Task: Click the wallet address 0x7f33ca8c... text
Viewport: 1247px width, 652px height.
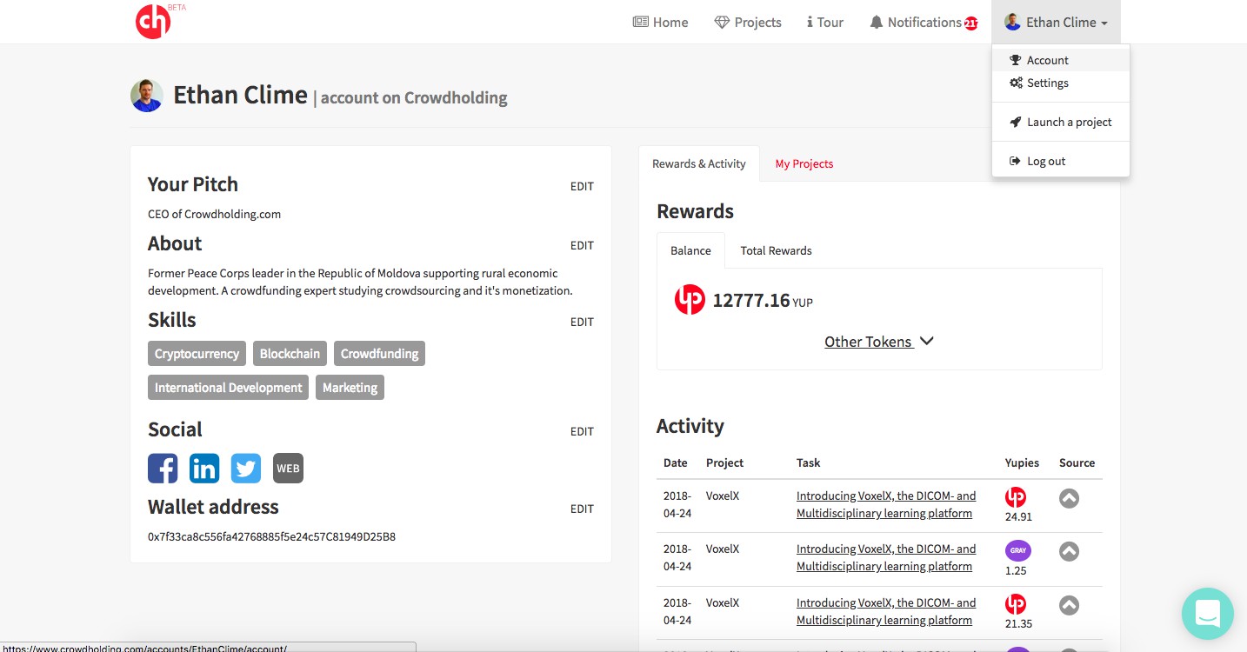Action: pos(271,536)
